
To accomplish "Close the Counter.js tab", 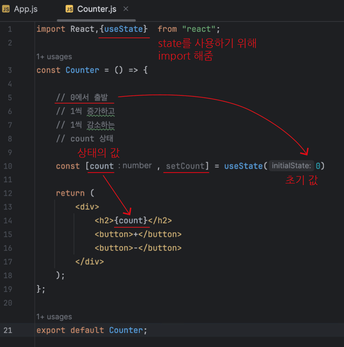I will click(x=126, y=9).
